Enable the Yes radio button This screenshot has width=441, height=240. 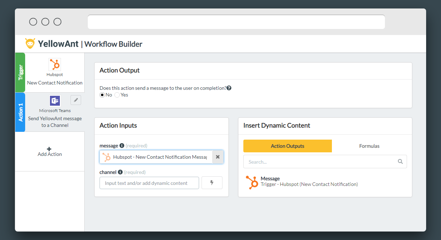point(117,95)
